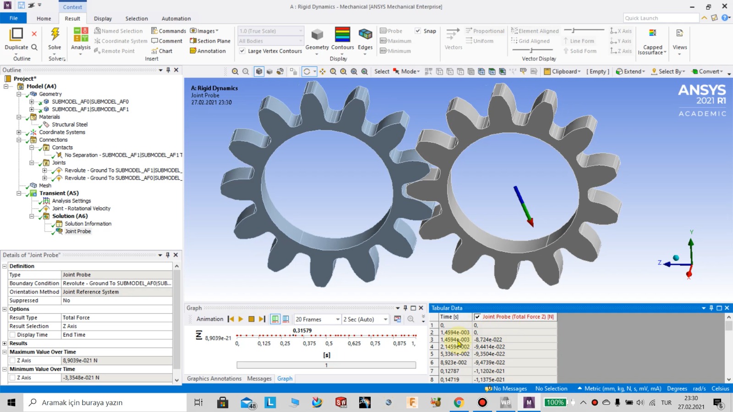Screen dimensions: 733x412
Task: Open the Messages tab
Action: click(259, 379)
